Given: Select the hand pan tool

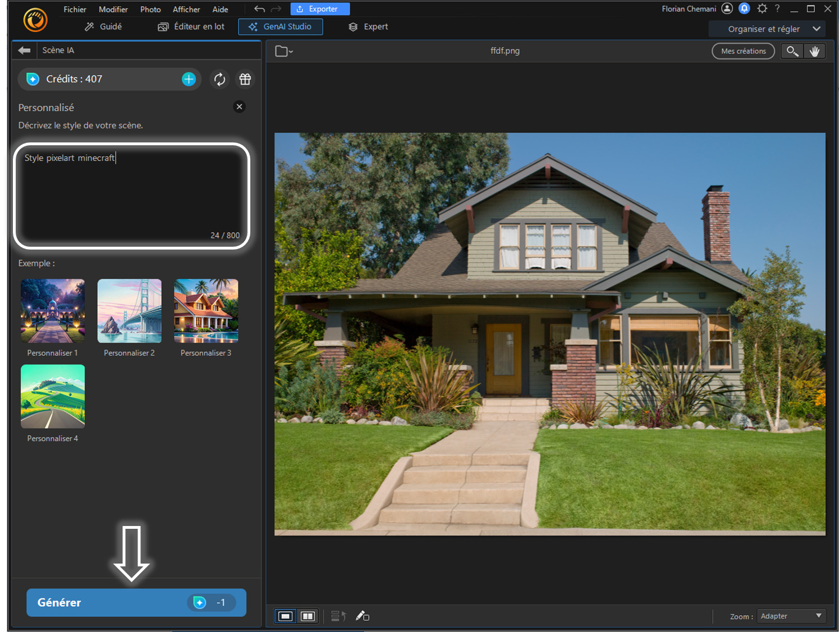Looking at the screenshot, I should (x=814, y=51).
